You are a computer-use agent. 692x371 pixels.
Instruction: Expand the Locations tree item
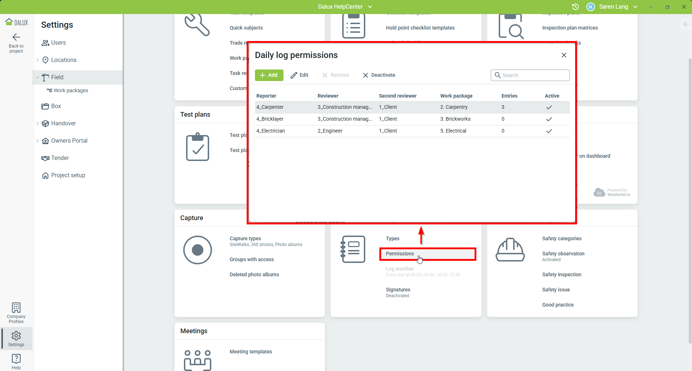click(38, 60)
